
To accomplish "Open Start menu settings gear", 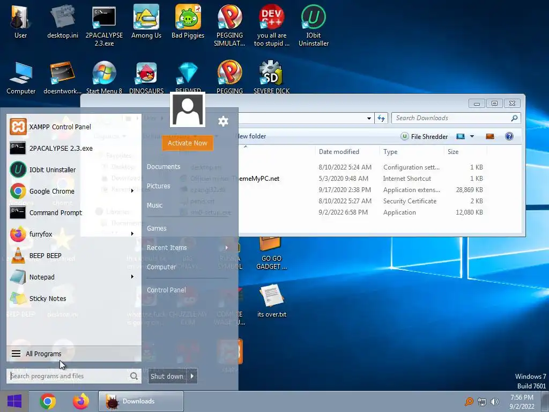I will [223, 121].
